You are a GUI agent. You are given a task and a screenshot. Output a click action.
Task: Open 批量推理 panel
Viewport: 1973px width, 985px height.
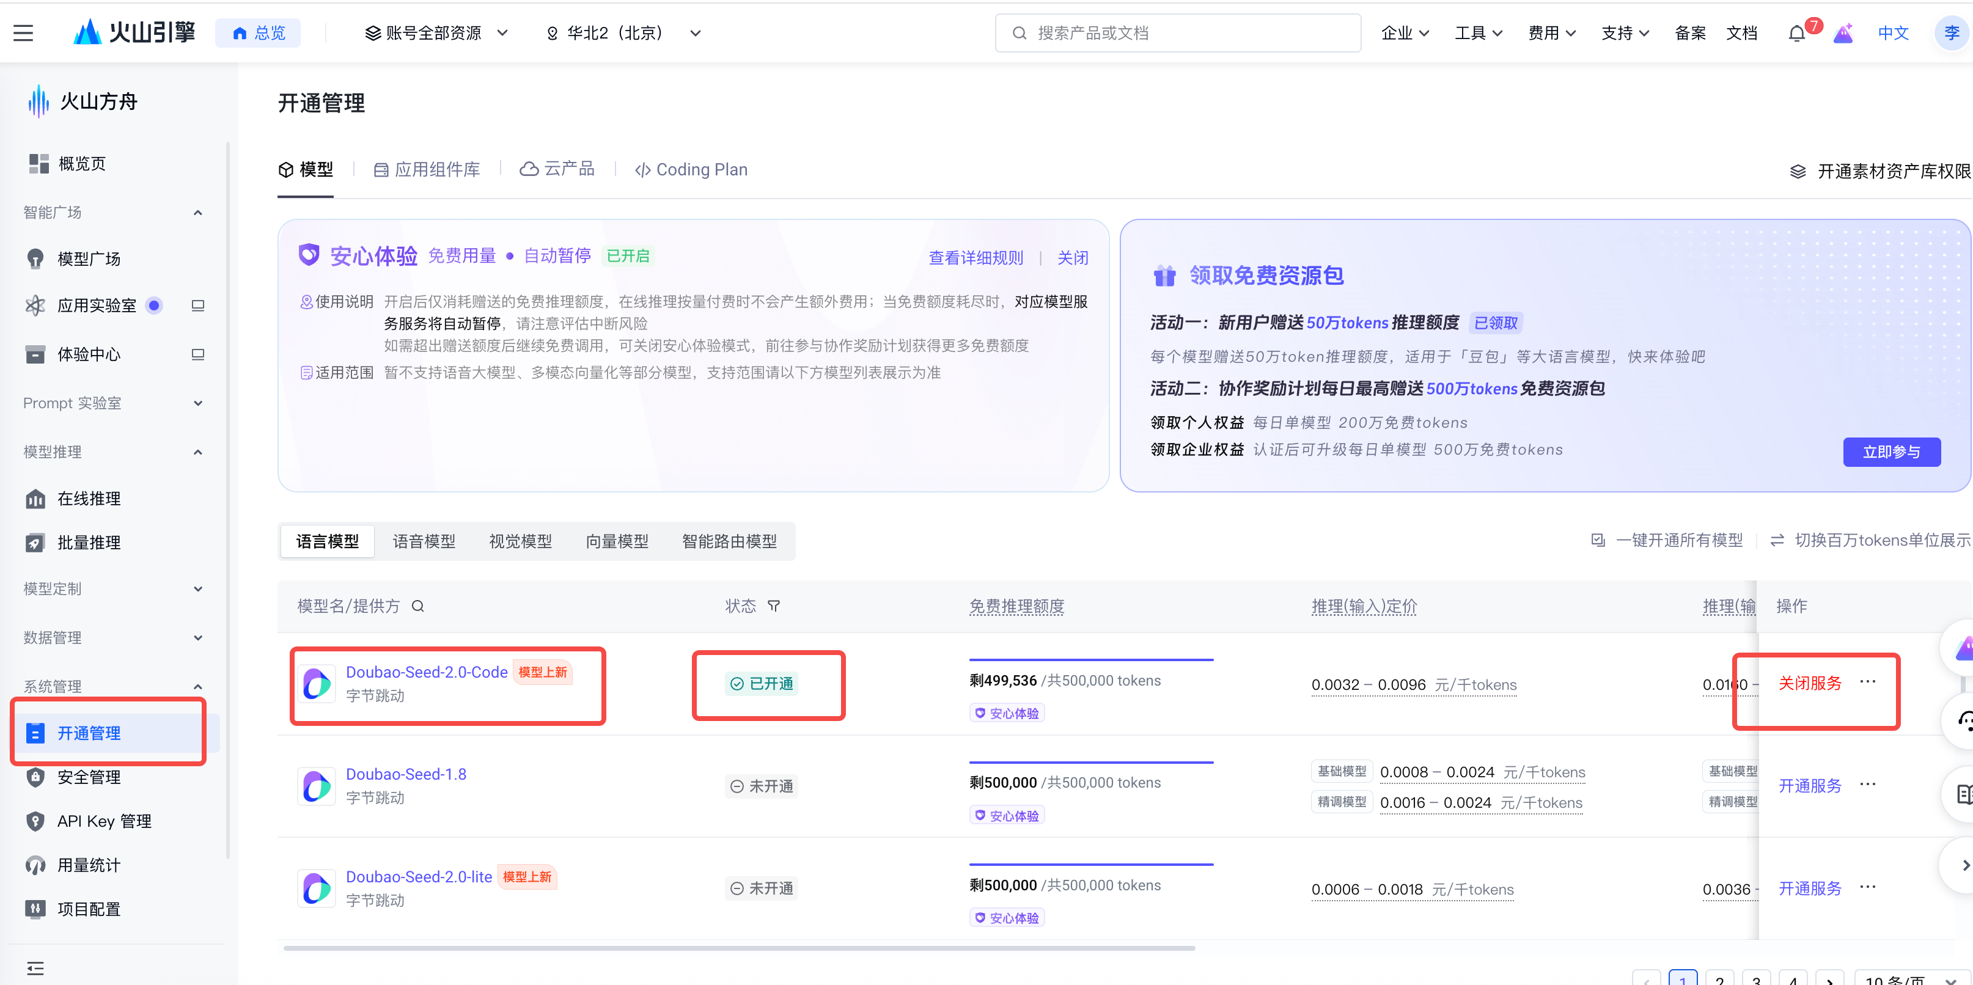(x=88, y=542)
